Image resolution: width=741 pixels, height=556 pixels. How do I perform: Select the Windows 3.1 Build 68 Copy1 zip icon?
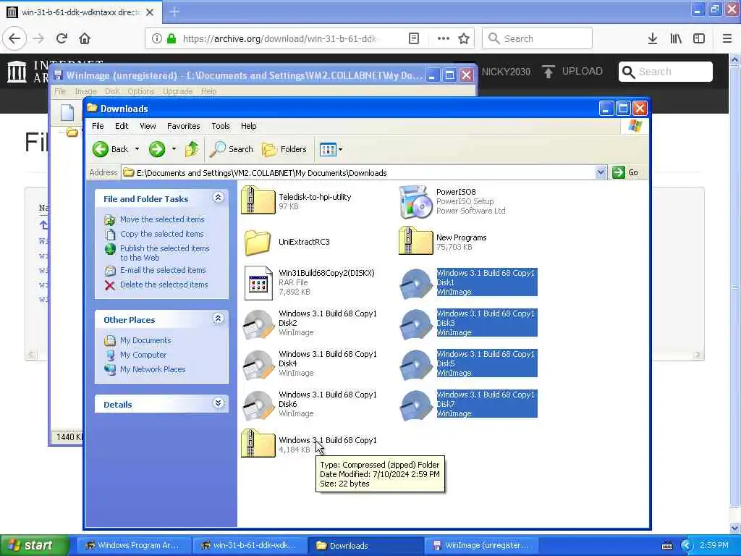click(258, 444)
